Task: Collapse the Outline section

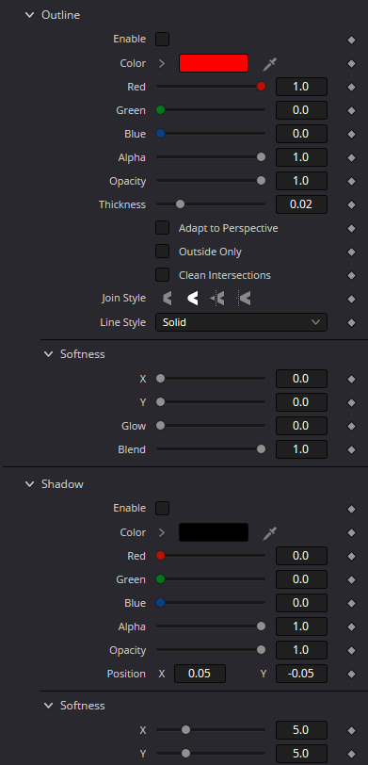Action: pyautogui.click(x=30, y=15)
